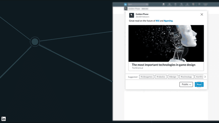This screenshot has width=219, height=123.
Task: Add the #technology suggested hashtag
Action: (186, 77)
